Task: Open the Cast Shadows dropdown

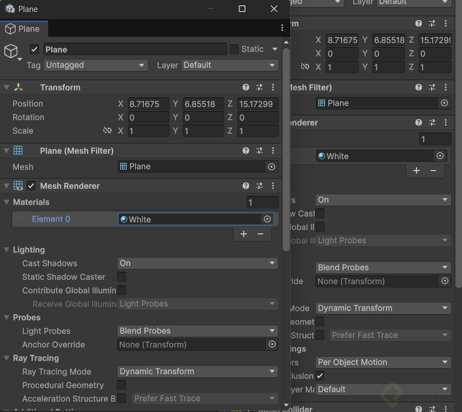Action: (x=197, y=263)
